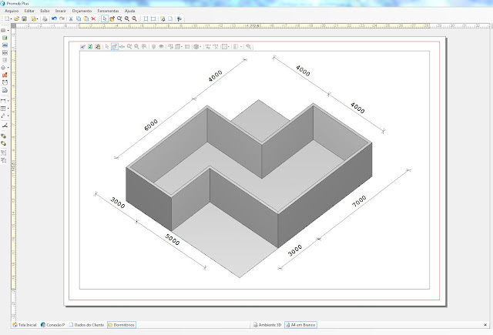The width and height of the screenshot is (493, 335).
Task: Expand the New document dropdown arrow
Action: pos(11,18)
